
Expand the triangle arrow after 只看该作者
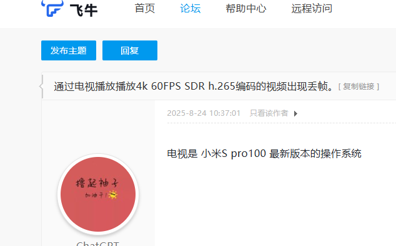click(295, 114)
